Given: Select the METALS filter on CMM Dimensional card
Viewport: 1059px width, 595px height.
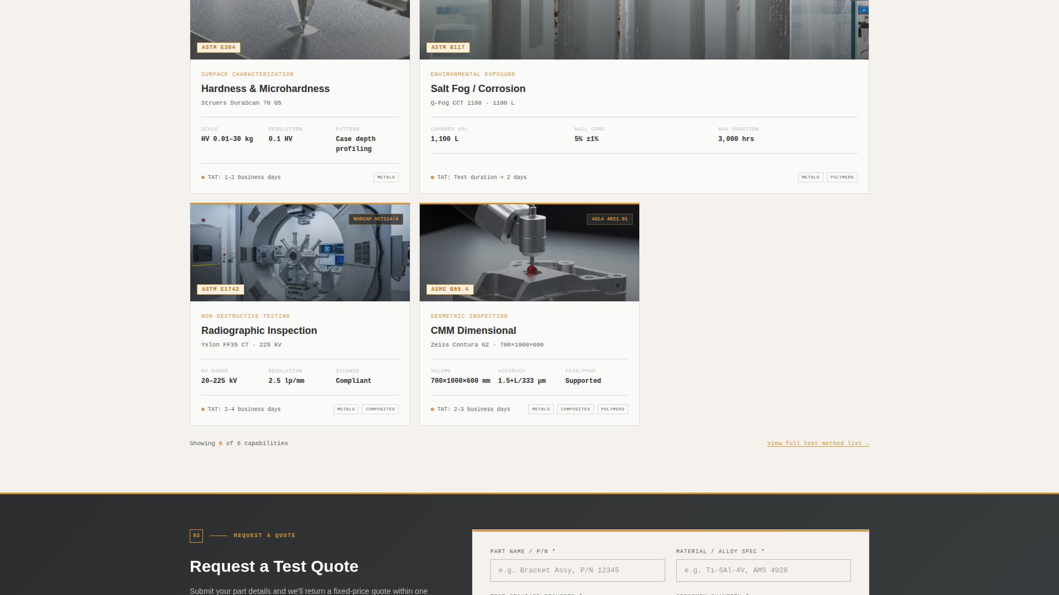Looking at the screenshot, I should pyautogui.click(x=541, y=409).
